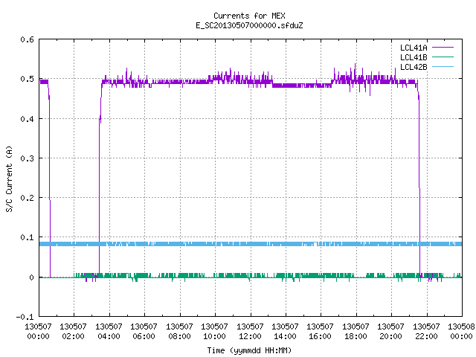Click the 06:00 x-axis tick label
Viewport: 476px width, 357px height.
(x=144, y=336)
